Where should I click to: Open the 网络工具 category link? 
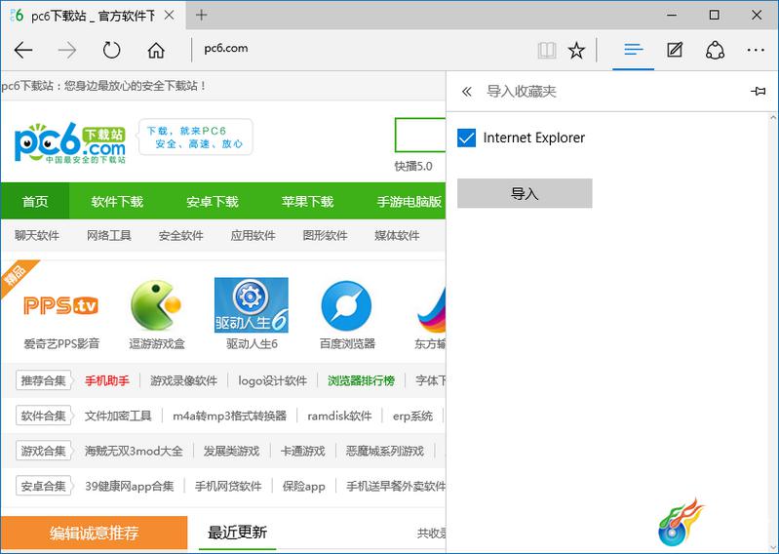pos(109,235)
